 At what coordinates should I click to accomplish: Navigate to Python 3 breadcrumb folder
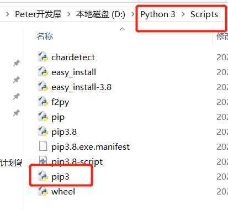pos(158,14)
